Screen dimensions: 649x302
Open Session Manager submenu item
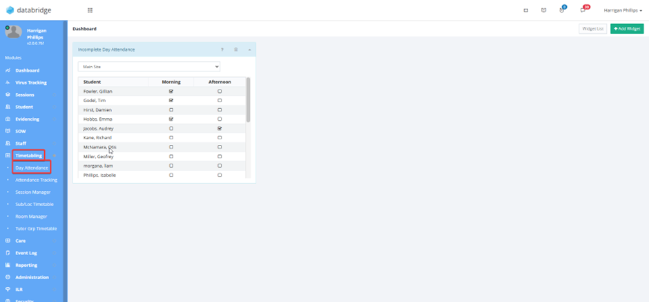coord(33,192)
